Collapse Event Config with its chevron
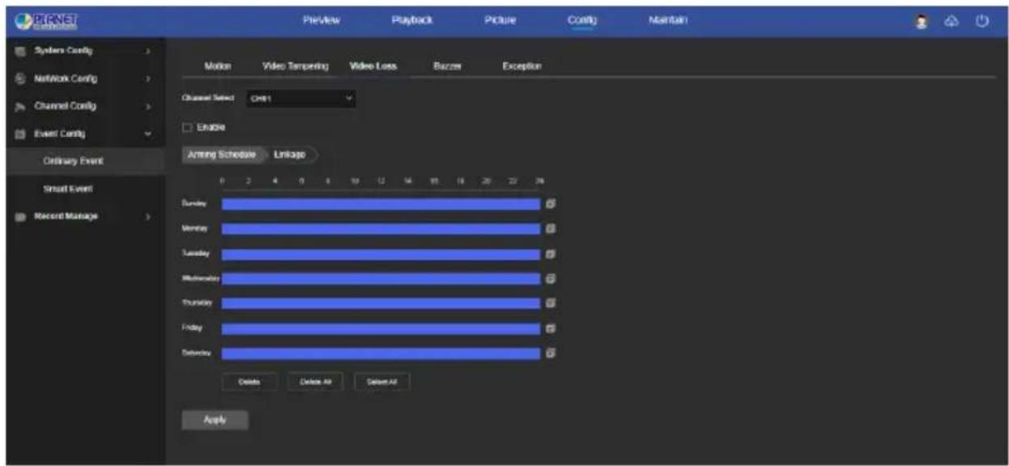Viewport: 1009px width, 466px height. point(148,133)
